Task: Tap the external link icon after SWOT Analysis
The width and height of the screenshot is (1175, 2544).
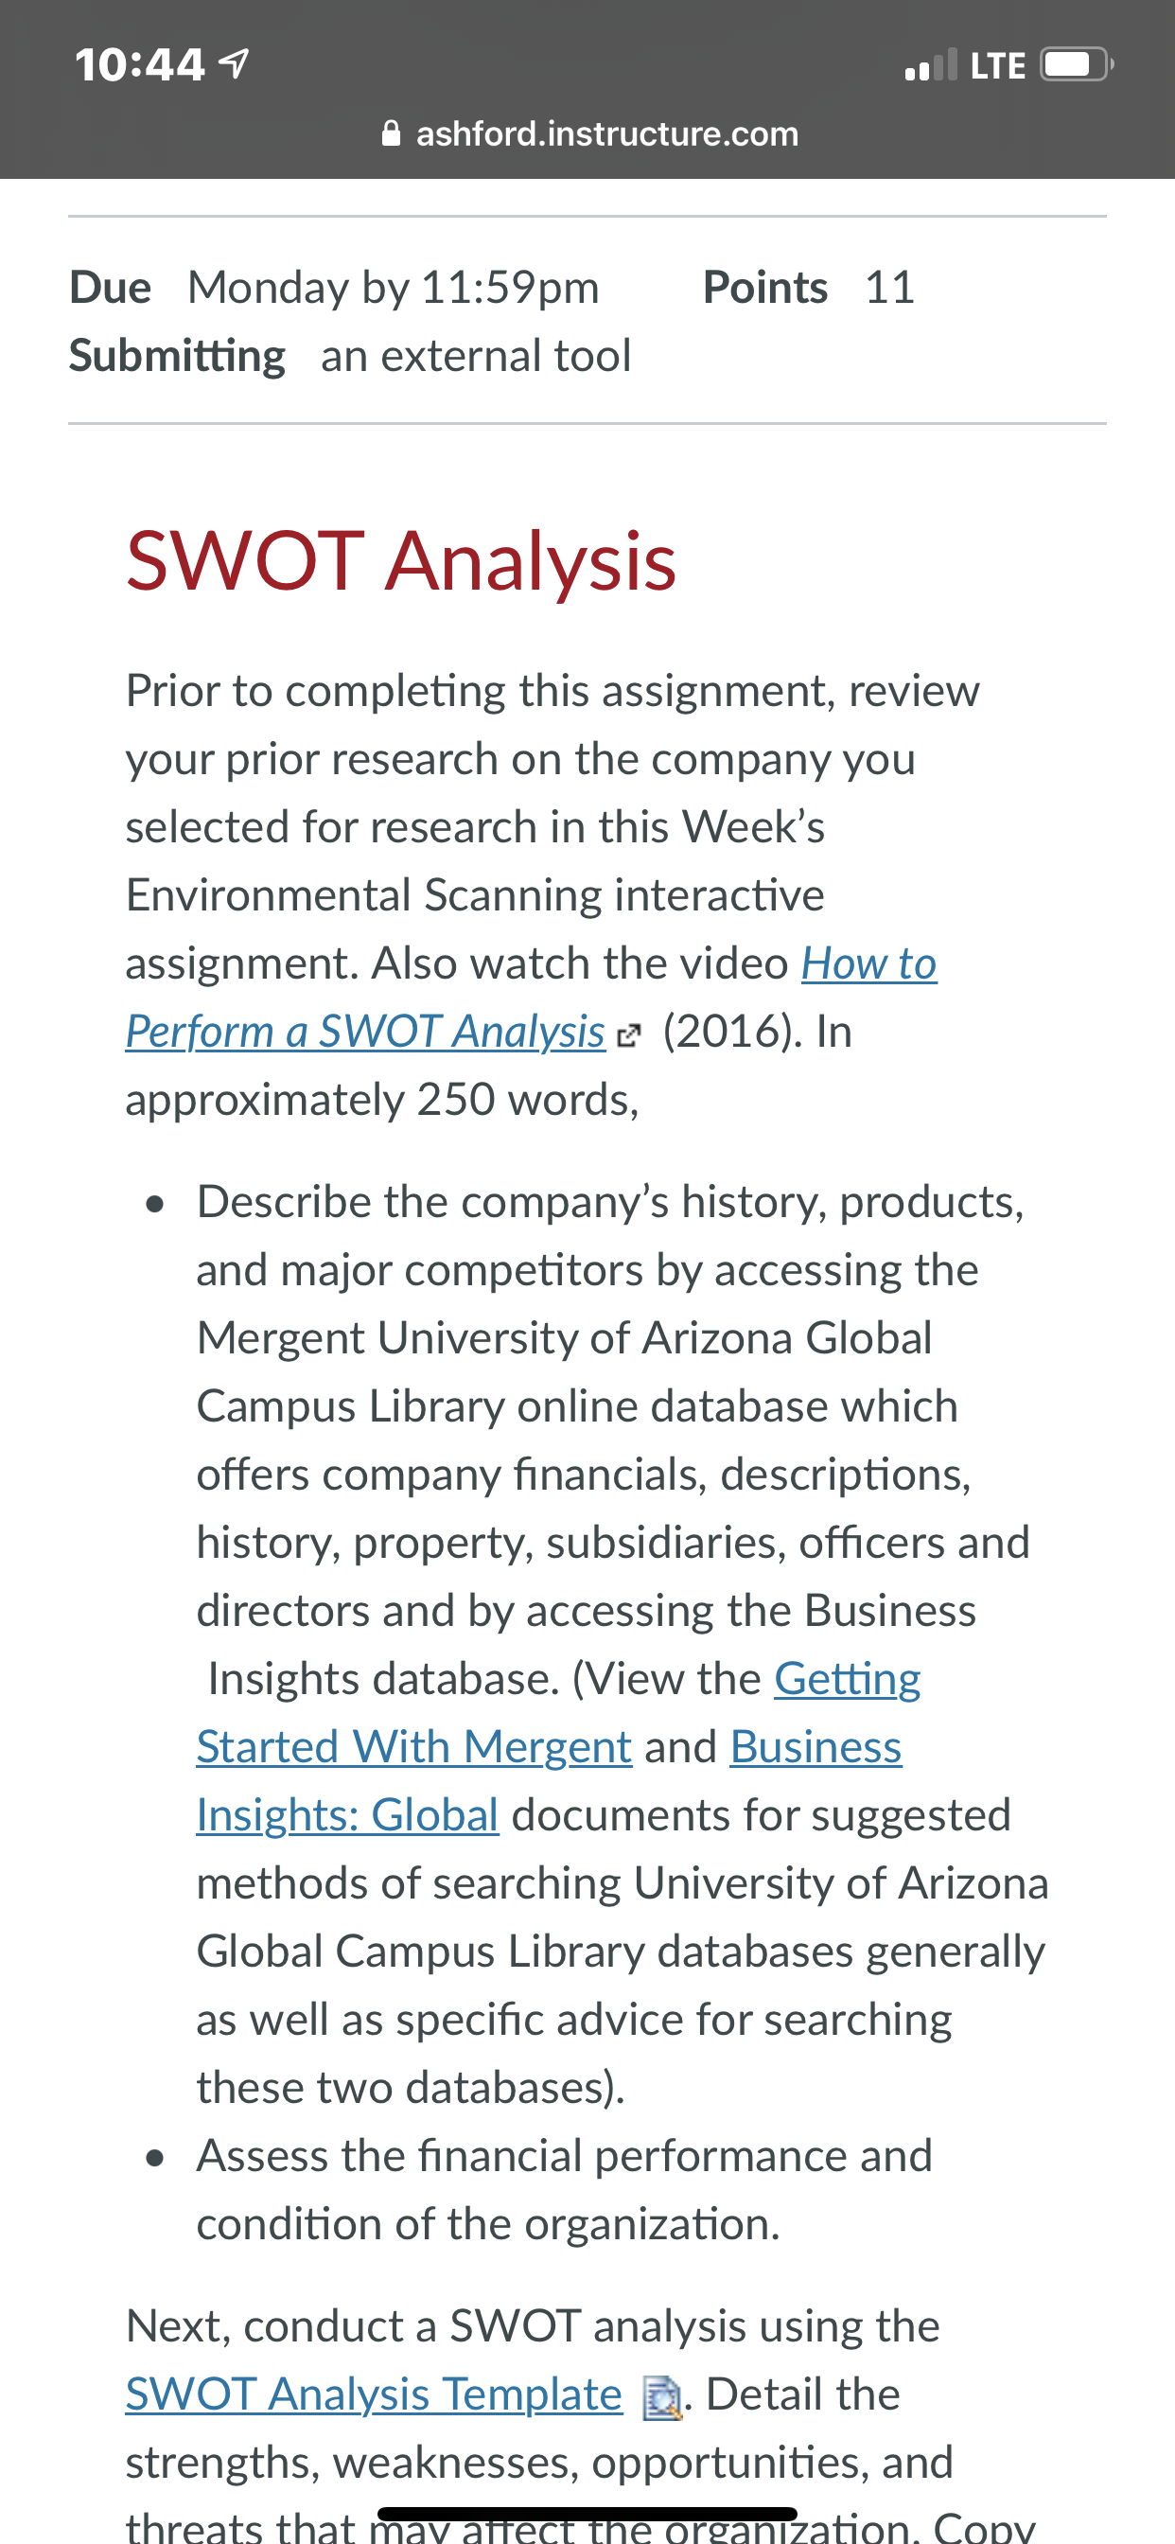Action: point(628,1035)
